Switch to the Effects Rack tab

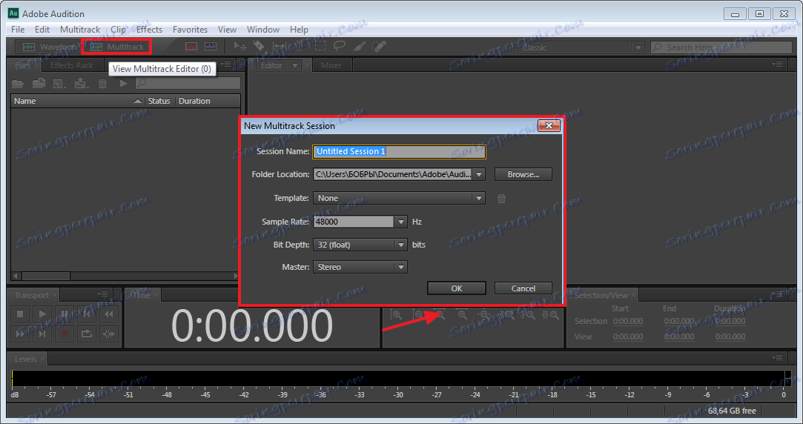point(71,65)
